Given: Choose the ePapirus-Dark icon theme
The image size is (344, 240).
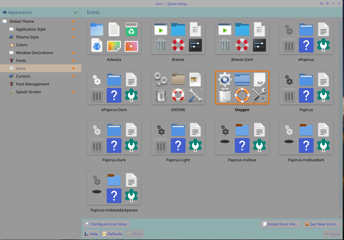Looking at the screenshot, I should click(x=114, y=88).
